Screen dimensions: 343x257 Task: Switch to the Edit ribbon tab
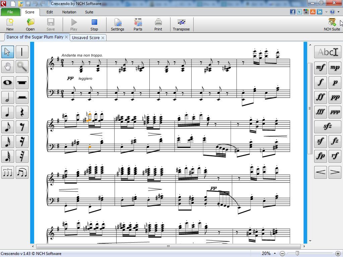(50, 12)
